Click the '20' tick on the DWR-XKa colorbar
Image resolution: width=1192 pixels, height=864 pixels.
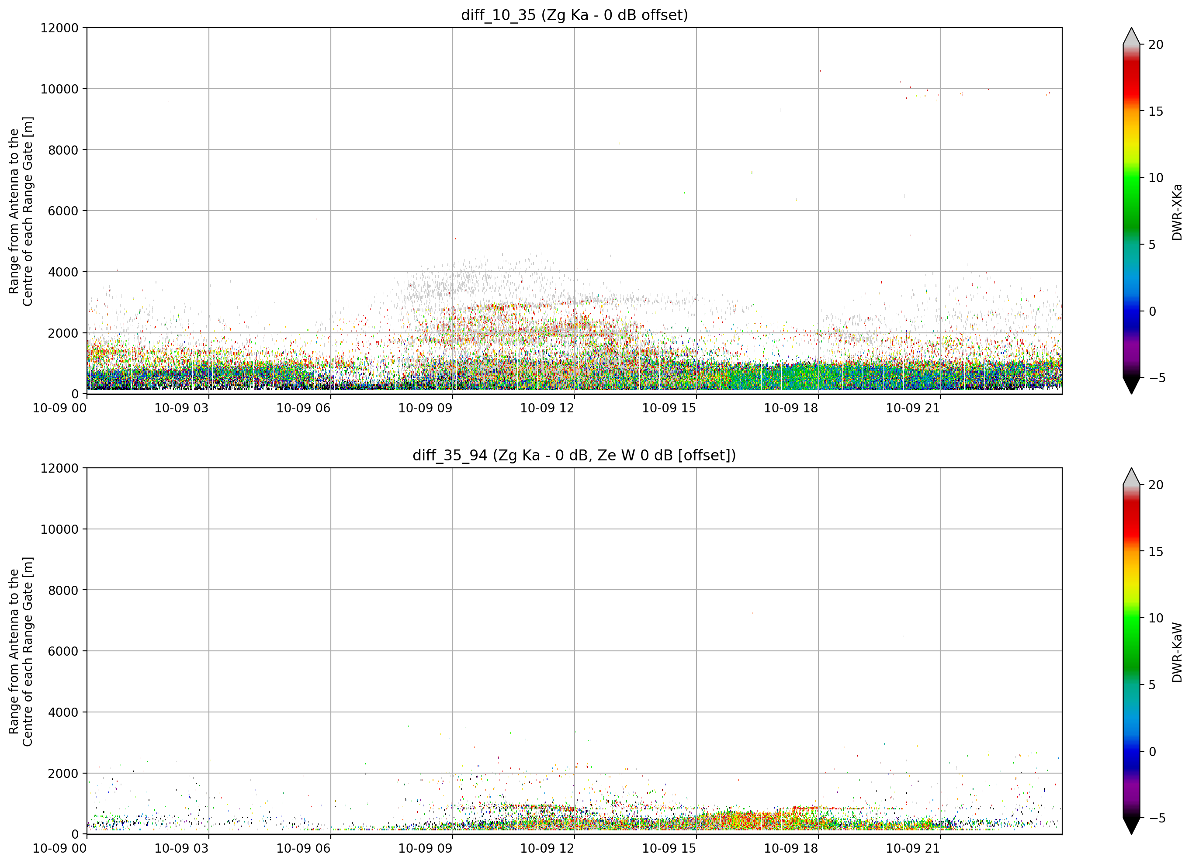(1156, 45)
